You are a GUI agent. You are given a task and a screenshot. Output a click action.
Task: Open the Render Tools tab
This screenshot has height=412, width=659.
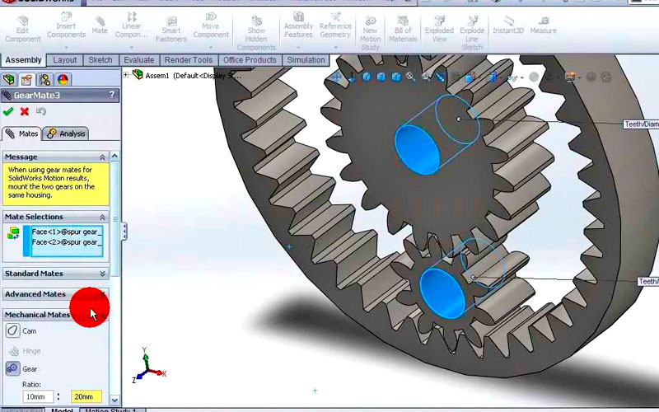coord(189,60)
